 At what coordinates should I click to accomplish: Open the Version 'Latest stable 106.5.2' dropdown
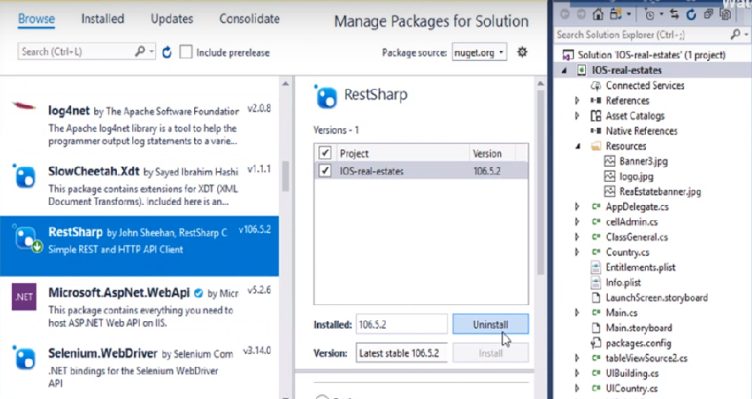402,353
